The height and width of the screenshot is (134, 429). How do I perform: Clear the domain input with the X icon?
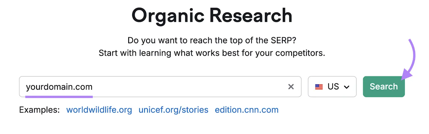(291, 87)
